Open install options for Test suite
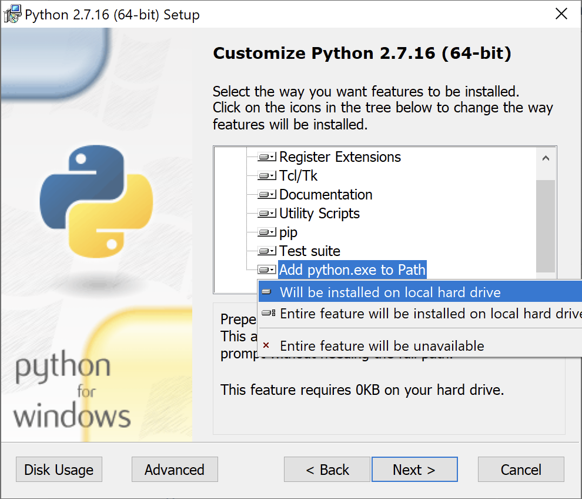 click(265, 251)
